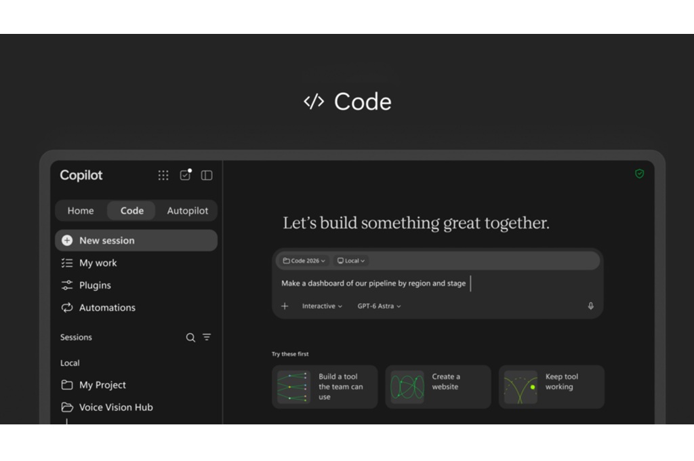Open the My Project session
The image size is (694, 461).
(136, 385)
